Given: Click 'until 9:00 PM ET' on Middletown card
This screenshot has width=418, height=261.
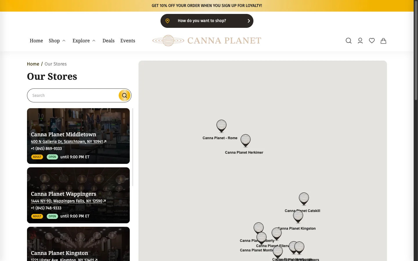Looking at the screenshot, I should (75, 157).
